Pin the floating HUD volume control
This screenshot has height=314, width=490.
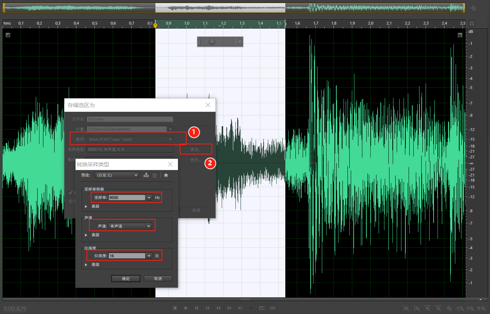pyautogui.click(x=239, y=42)
